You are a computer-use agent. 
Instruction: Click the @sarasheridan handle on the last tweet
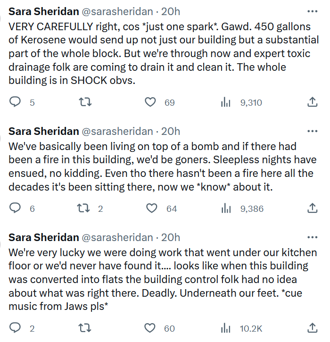[x=118, y=237]
